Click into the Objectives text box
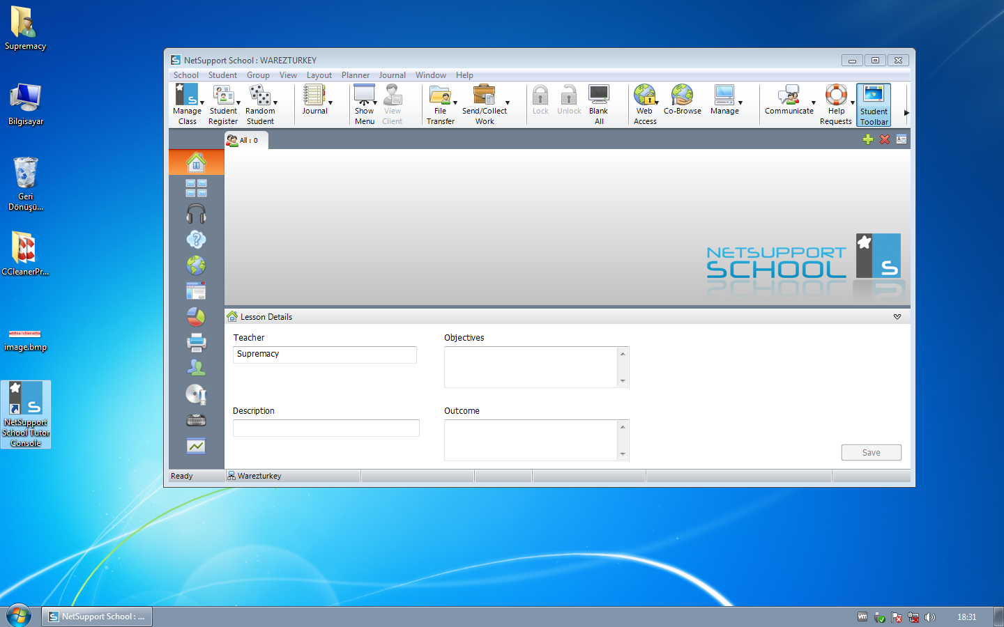 click(x=531, y=367)
